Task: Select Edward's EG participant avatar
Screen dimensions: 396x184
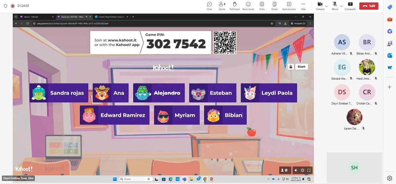Action: point(342,67)
